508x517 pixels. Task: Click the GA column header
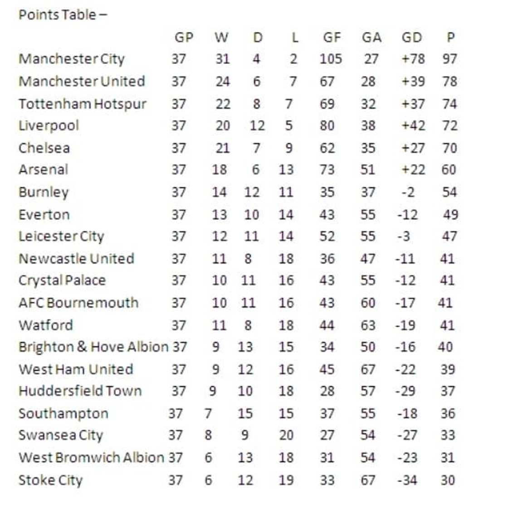(371, 37)
